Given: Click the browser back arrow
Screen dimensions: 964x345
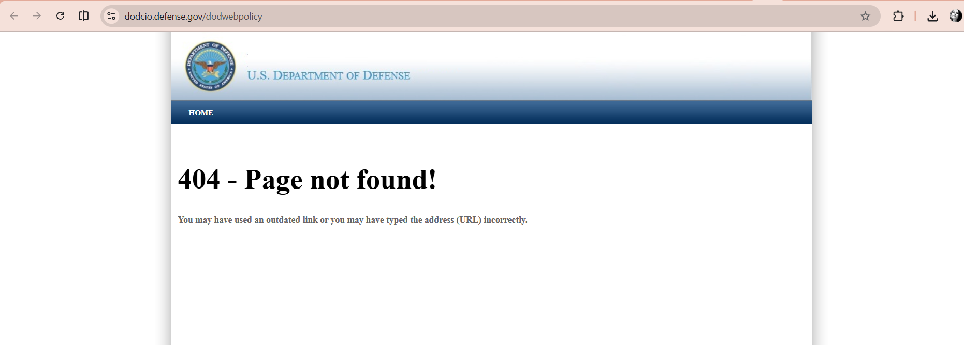Looking at the screenshot, I should click(x=14, y=16).
